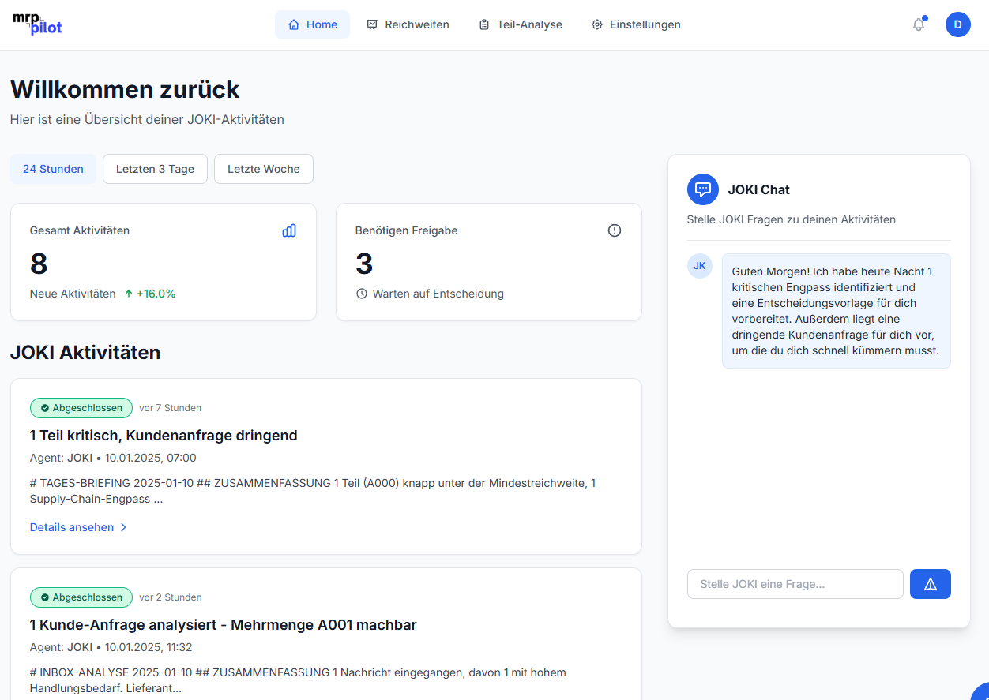989x700 pixels.
Task: Select the 24 Stunden time filter
Action: pos(53,169)
